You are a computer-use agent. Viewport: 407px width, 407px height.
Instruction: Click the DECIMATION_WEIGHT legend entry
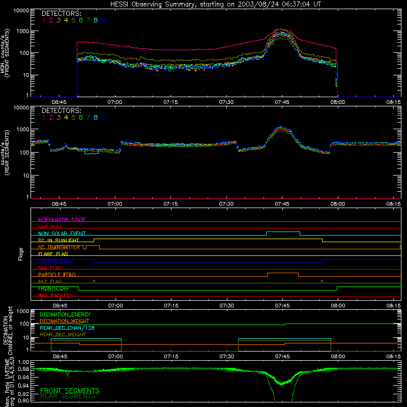tap(65, 321)
